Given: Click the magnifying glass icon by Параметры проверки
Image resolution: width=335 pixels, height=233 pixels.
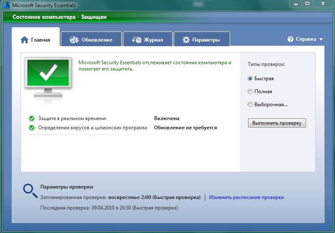Looking at the screenshot, I should point(30,191).
